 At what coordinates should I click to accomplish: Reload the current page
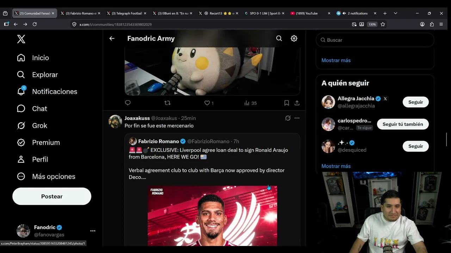(35, 24)
